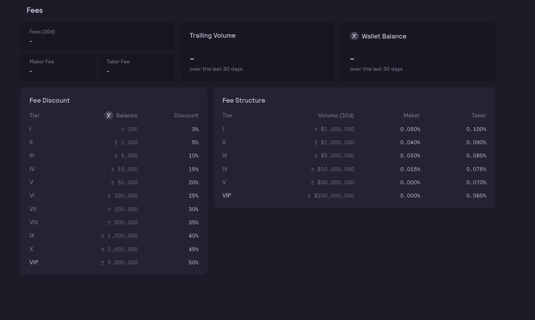This screenshot has width=535, height=320.
Task: Click the Volume (30d) column header
Action: coord(336,115)
